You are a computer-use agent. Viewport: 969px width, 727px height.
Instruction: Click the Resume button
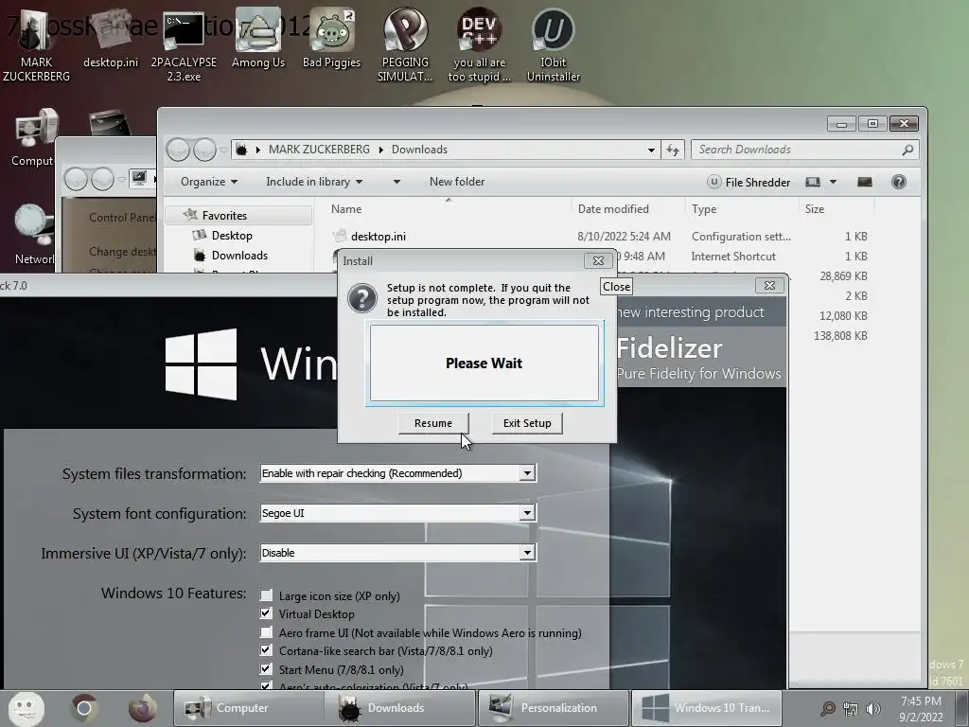pyautogui.click(x=433, y=423)
